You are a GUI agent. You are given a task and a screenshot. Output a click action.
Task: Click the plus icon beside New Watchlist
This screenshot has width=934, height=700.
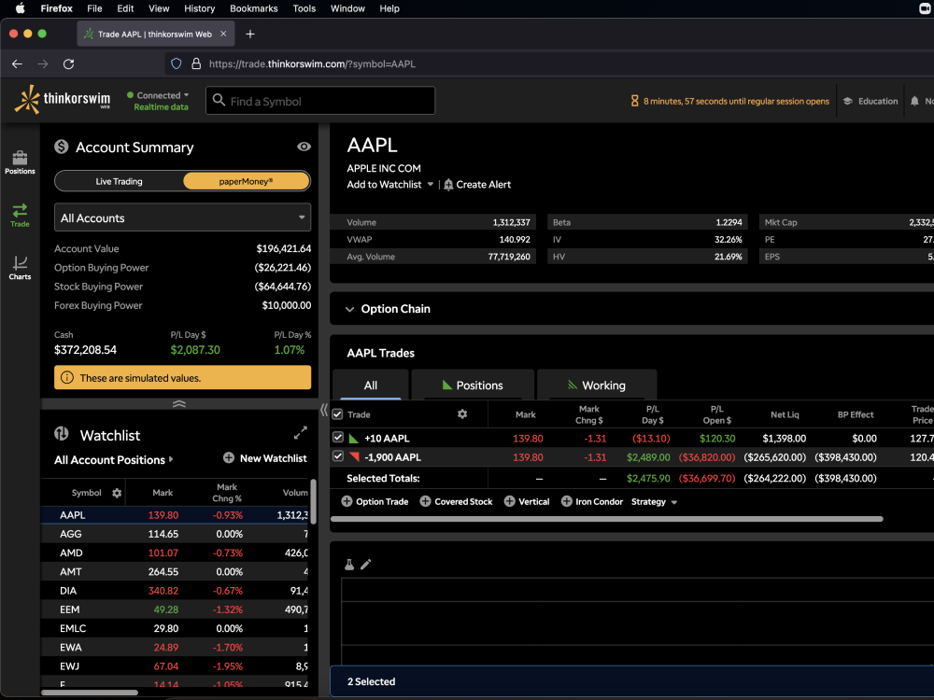pos(229,457)
